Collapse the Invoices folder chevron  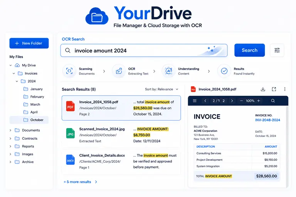point(13,73)
